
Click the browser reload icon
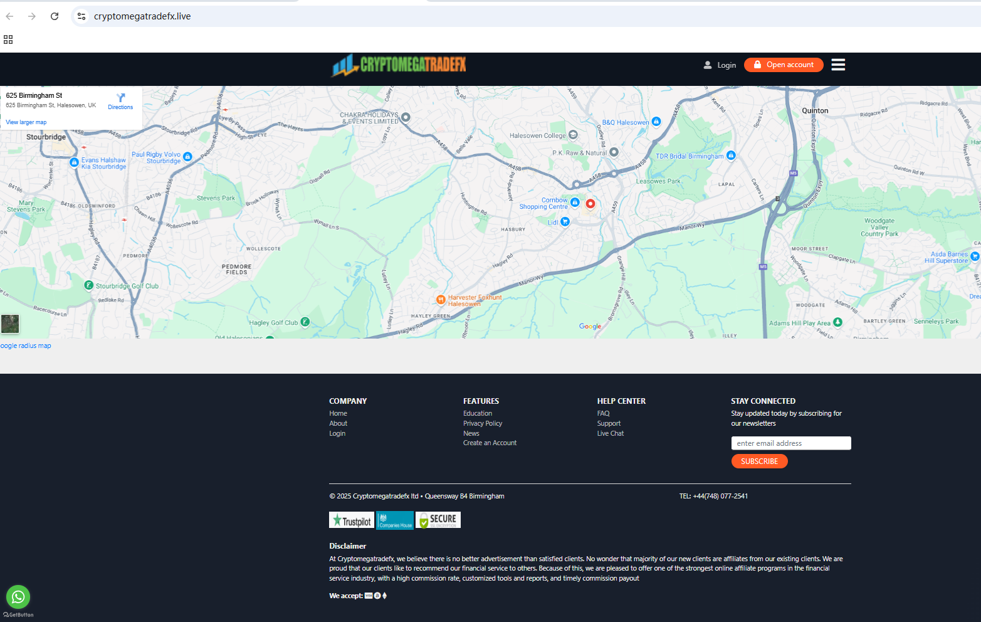[55, 16]
